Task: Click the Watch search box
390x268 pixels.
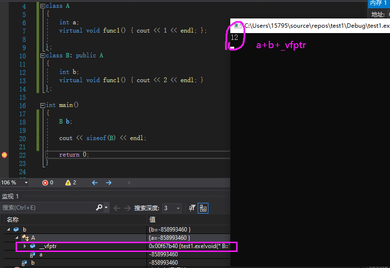Action: 47,208
